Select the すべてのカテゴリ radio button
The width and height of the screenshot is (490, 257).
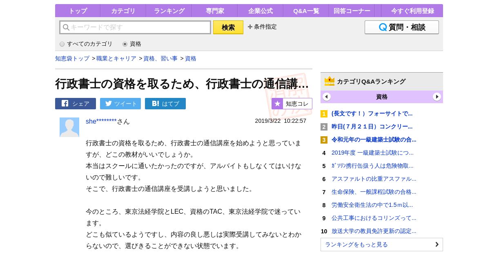point(62,44)
